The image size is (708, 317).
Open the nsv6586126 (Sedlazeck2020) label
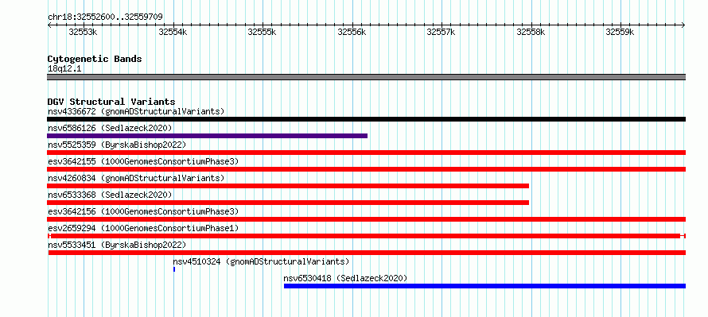tap(110, 128)
